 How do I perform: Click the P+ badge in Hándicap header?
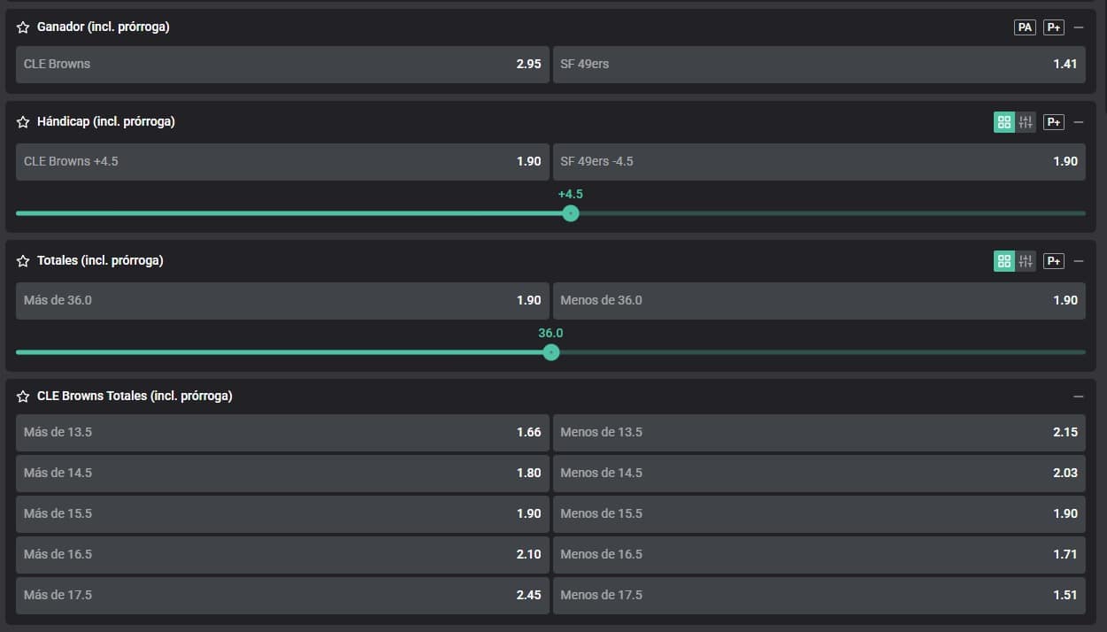[1053, 122]
